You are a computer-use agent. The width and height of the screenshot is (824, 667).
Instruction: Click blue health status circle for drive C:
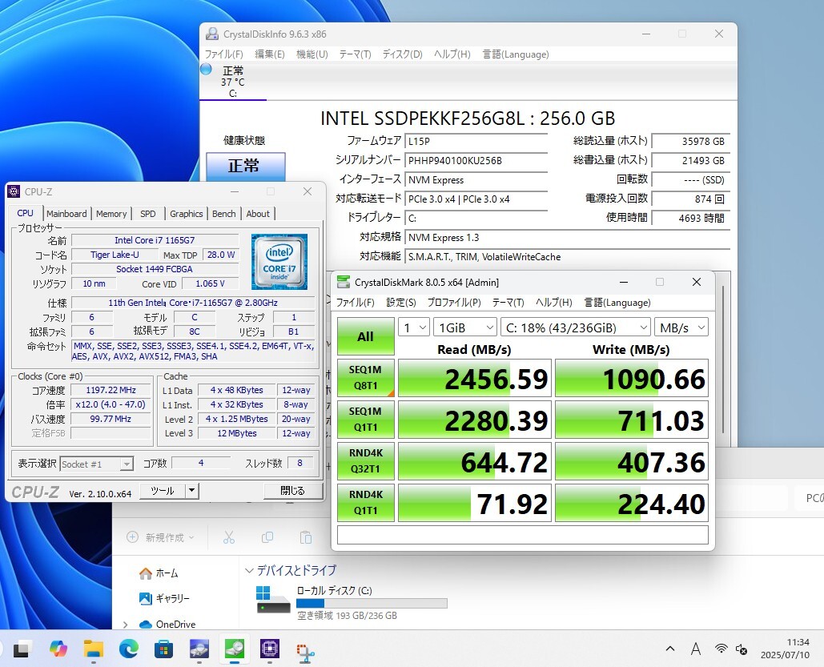[x=206, y=70]
